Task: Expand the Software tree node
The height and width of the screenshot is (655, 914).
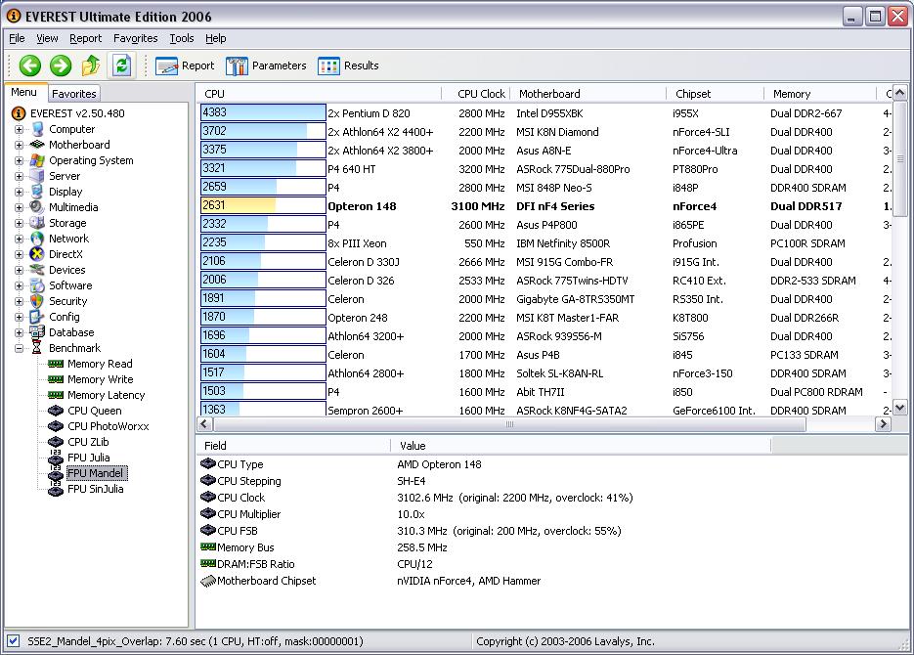Action: [19, 286]
